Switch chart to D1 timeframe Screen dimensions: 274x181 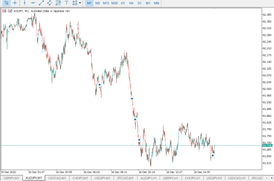139,3
